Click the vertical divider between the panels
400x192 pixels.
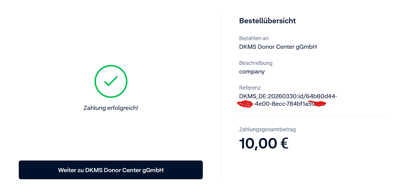[221, 97]
